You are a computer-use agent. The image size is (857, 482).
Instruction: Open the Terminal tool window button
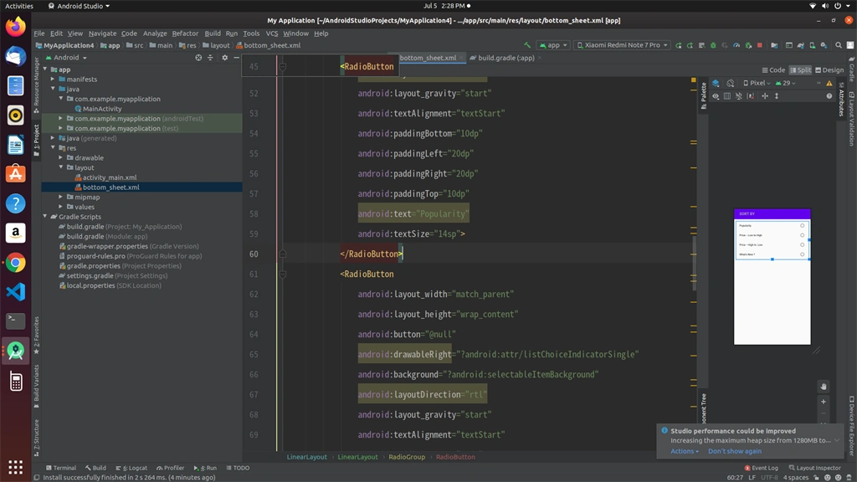tap(61, 468)
